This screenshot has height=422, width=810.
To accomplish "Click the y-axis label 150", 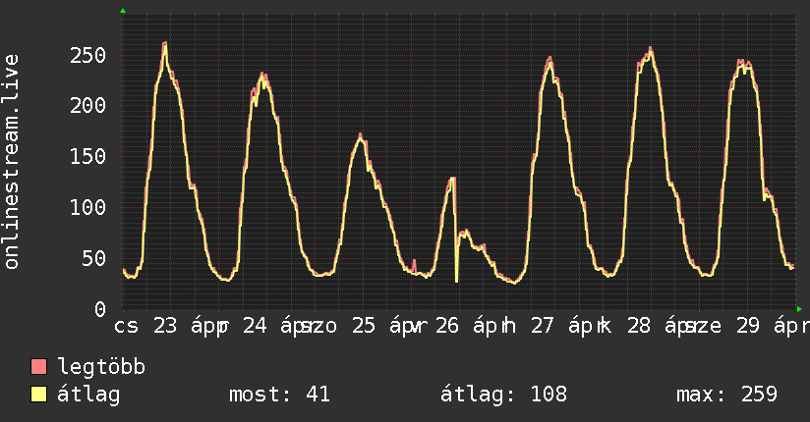I will click(87, 156).
